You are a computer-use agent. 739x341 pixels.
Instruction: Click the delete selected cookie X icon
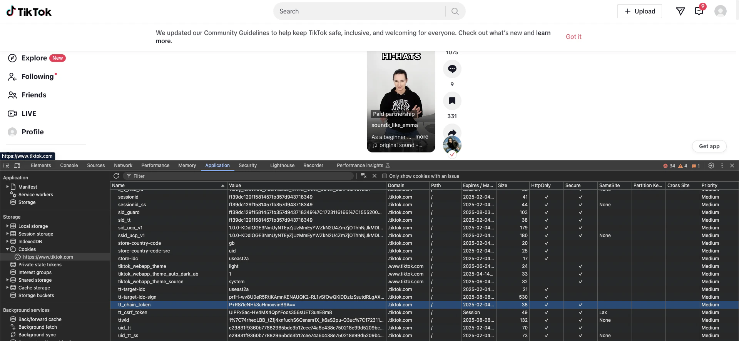[x=375, y=176]
